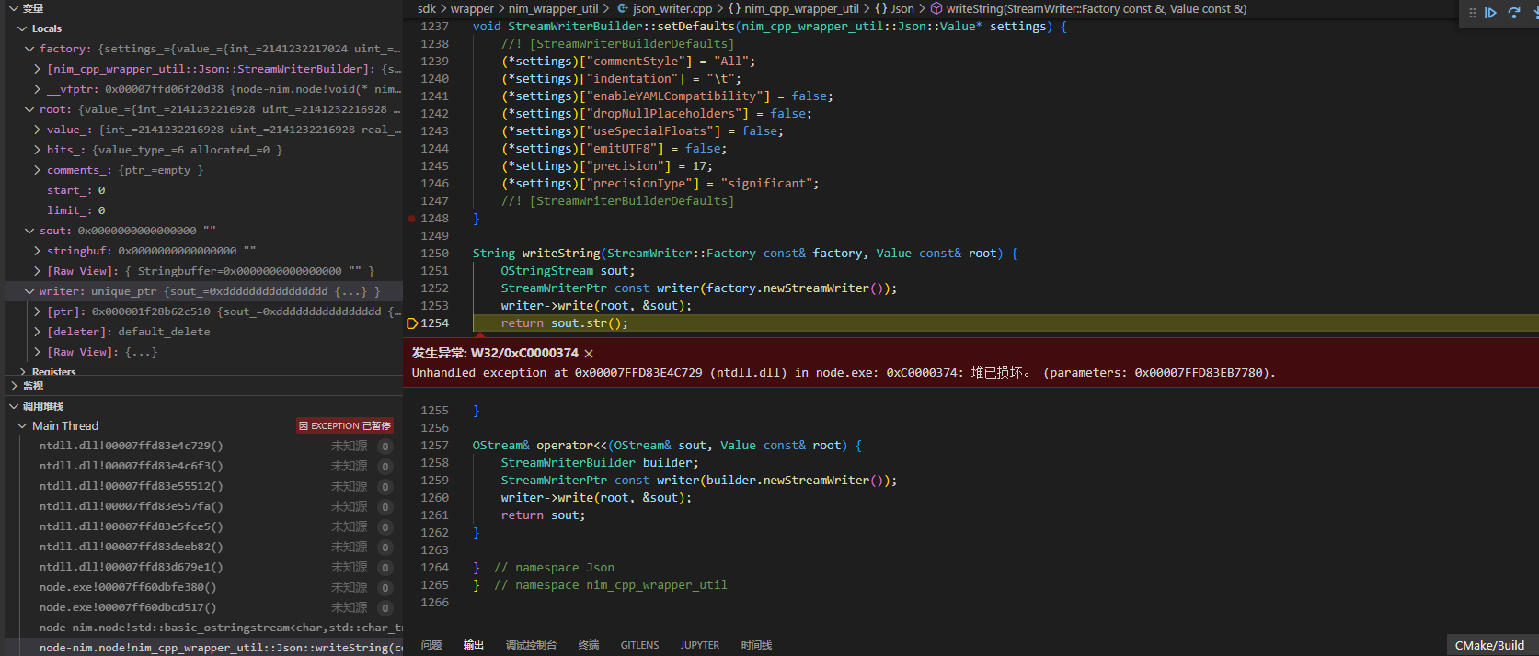The width and height of the screenshot is (1539, 656).
Task: Expand the StreamWriterBuilder base entry
Action: tap(37, 69)
